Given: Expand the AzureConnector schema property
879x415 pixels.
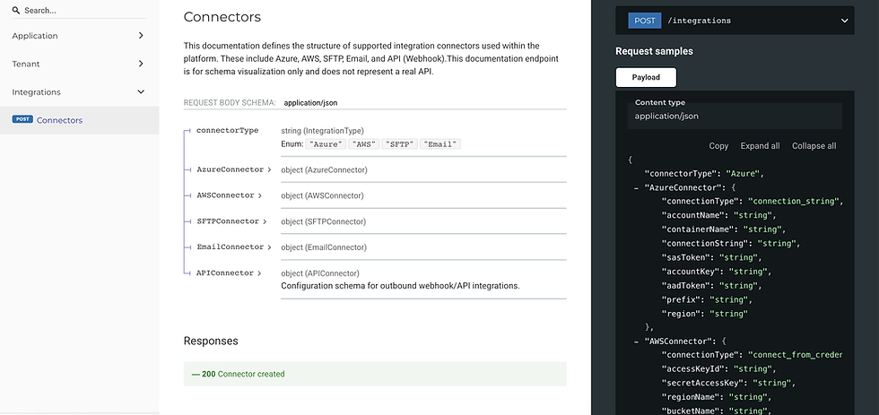Looking at the screenshot, I should pos(234,169).
